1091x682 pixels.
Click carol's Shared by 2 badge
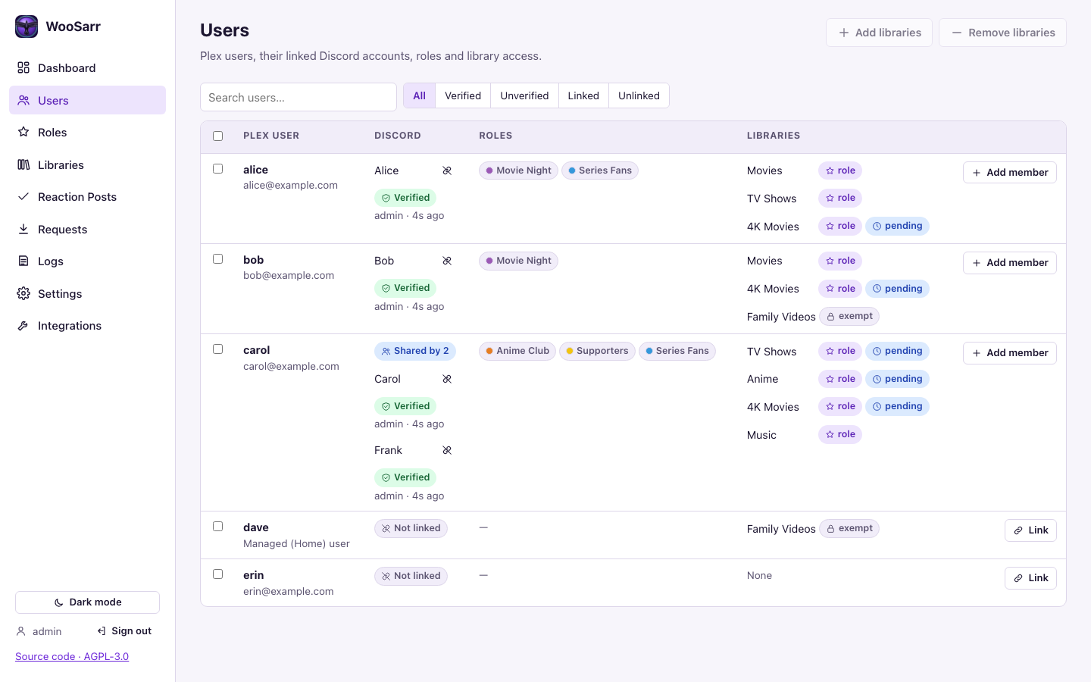[x=415, y=351]
